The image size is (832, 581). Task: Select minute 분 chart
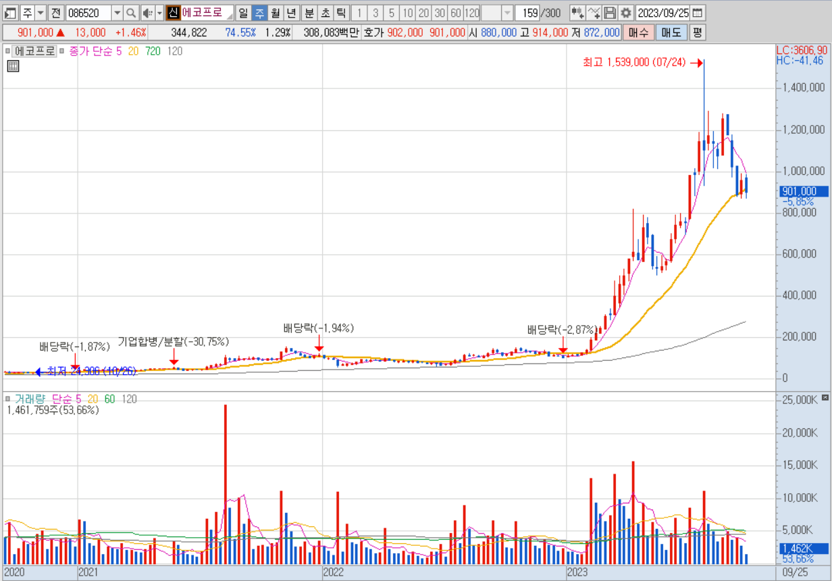309,13
